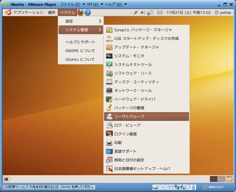Open ハードウェア・ドライバ card icon
Viewport: 236px width, 192px height.
[x=109, y=99]
